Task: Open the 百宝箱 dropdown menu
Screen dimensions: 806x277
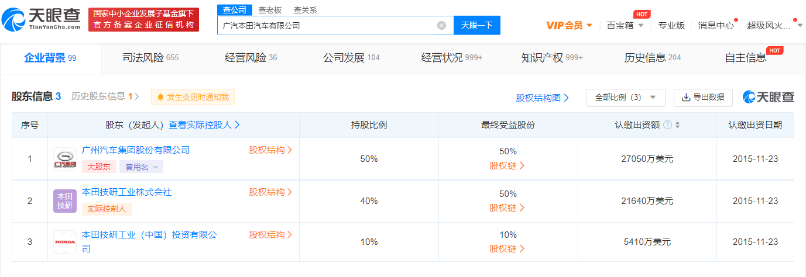Action: point(625,25)
